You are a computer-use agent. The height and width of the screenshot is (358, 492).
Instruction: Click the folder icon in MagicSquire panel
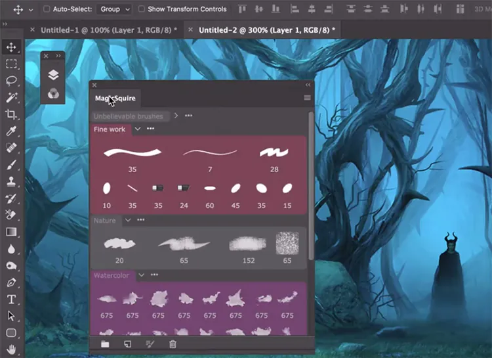[105, 344]
